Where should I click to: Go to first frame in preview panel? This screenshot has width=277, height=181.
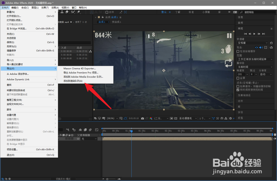point(245,34)
